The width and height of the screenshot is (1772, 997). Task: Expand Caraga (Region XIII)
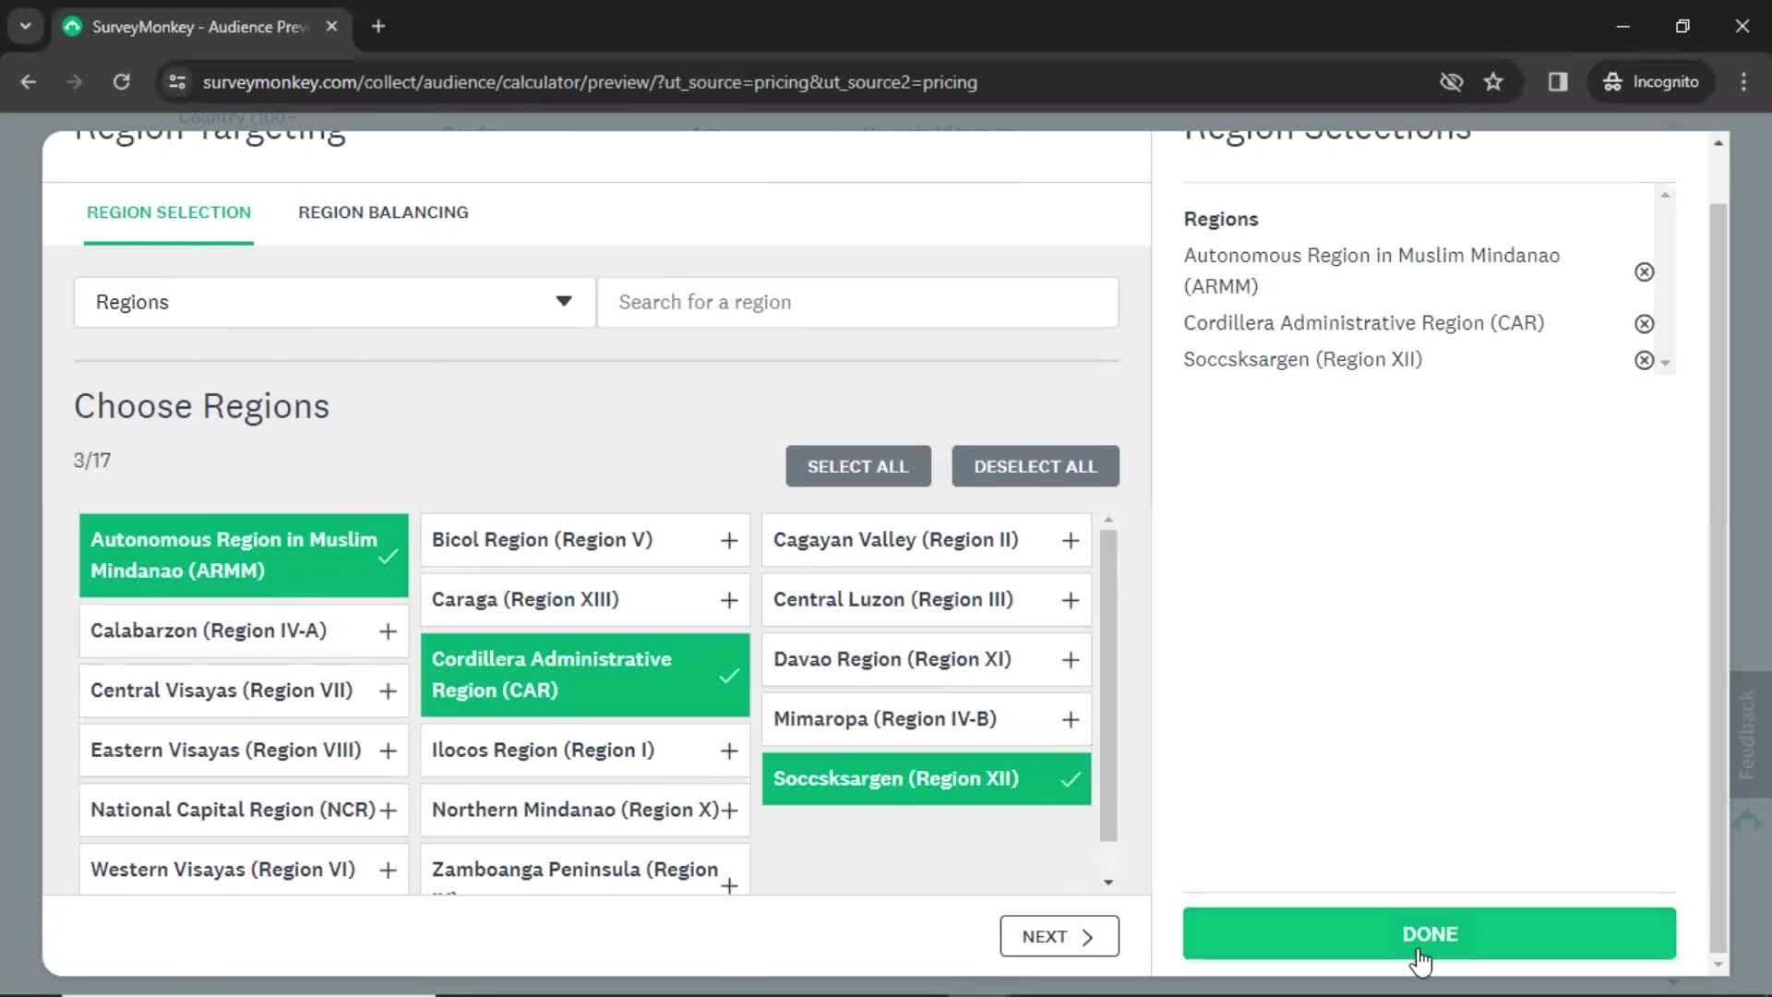pyautogui.click(x=728, y=599)
